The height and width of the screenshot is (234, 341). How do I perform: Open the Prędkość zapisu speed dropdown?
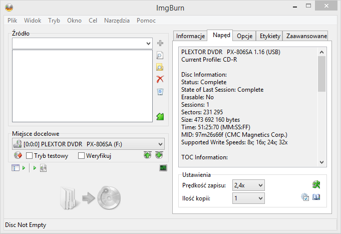[x=248, y=185]
